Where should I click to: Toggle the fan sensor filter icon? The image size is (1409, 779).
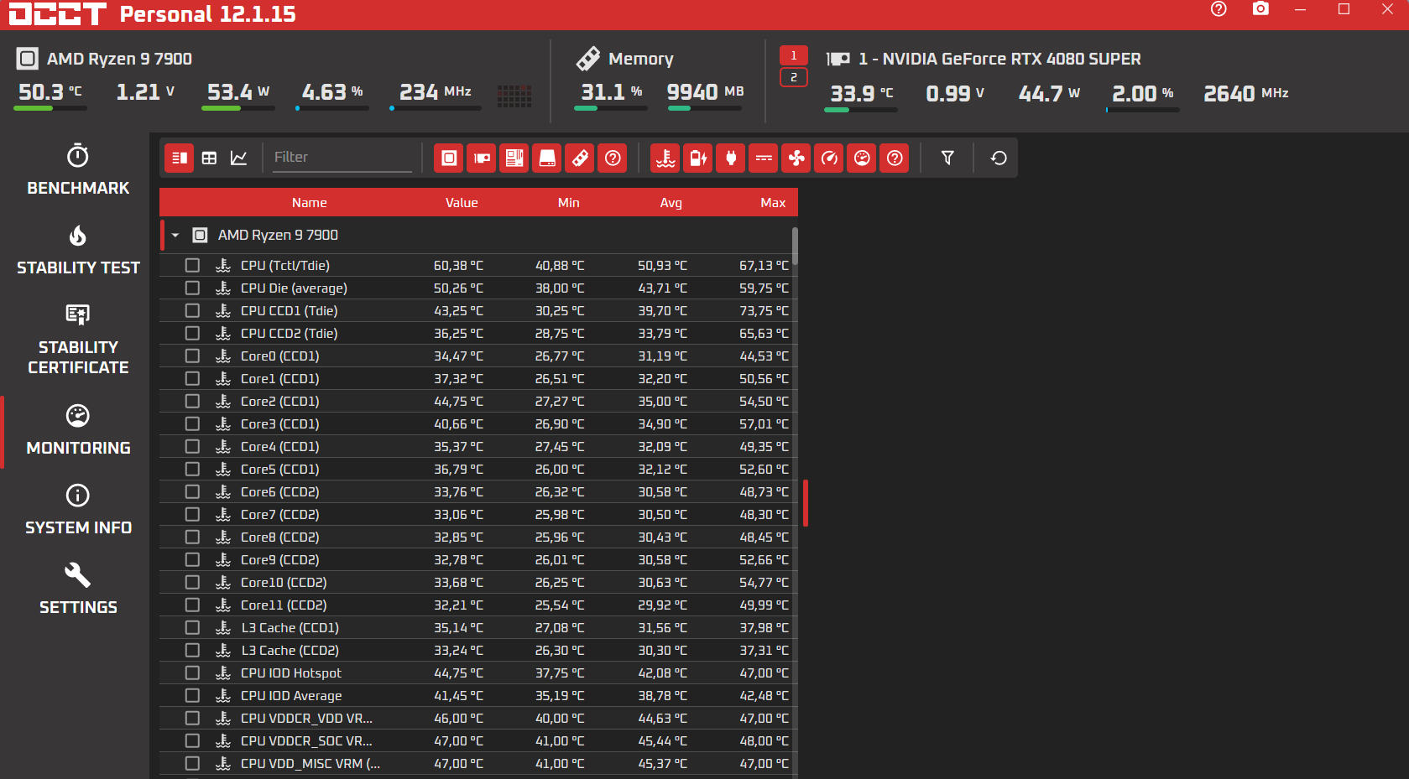coord(796,158)
